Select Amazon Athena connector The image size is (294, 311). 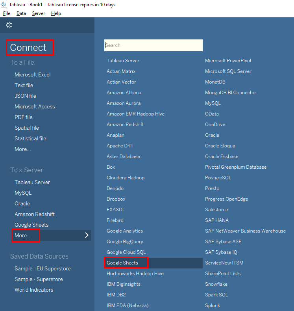pos(124,93)
